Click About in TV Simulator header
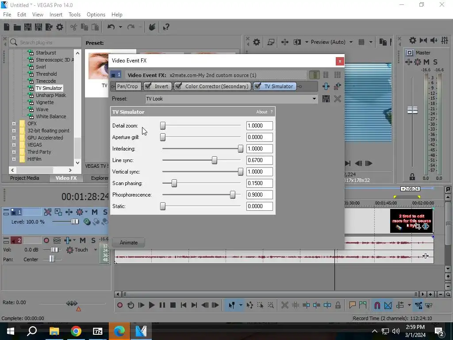This screenshot has height=340, width=453. (x=262, y=112)
